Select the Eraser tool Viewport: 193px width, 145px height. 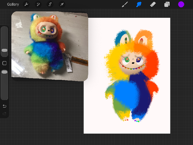coord(153,4)
